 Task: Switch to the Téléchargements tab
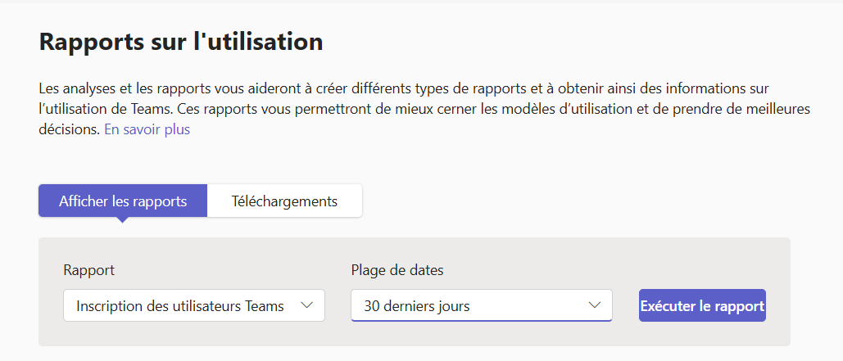(284, 201)
